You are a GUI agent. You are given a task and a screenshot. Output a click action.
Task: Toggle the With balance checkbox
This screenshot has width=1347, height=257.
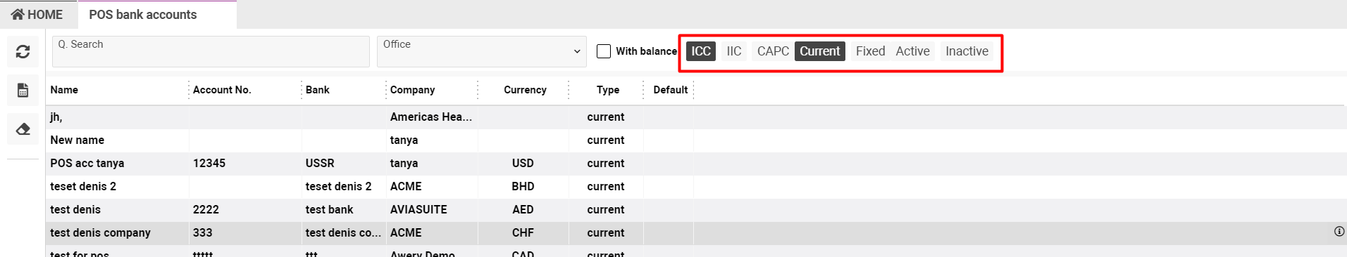[604, 51]
